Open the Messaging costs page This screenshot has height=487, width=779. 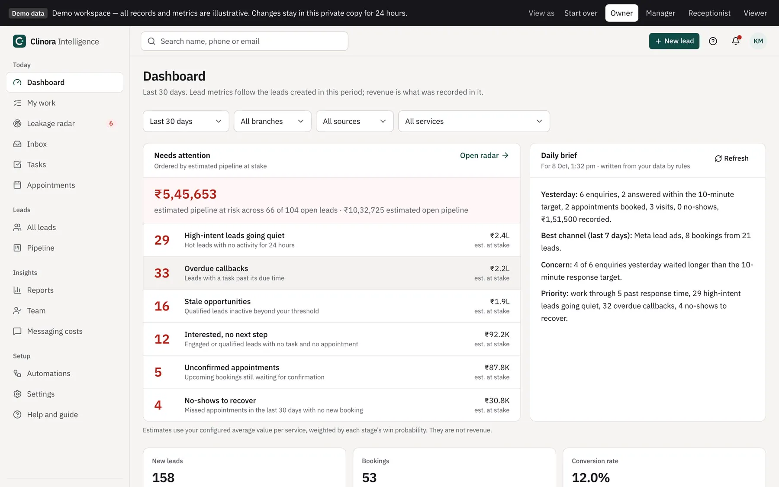65,331
